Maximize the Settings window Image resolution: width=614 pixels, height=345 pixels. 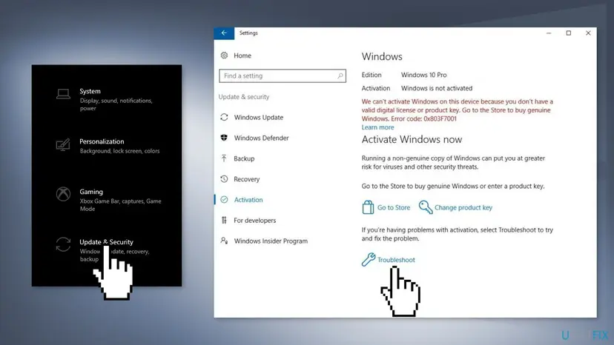[569, 33]
